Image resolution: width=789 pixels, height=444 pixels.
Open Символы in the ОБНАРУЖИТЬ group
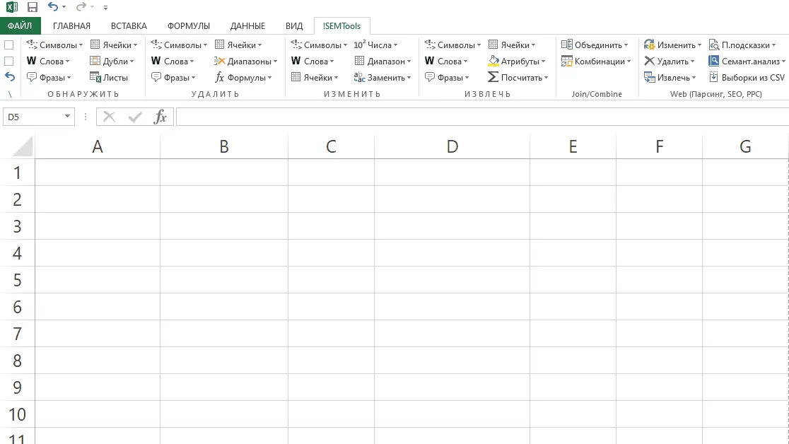(x=54, y=45)
